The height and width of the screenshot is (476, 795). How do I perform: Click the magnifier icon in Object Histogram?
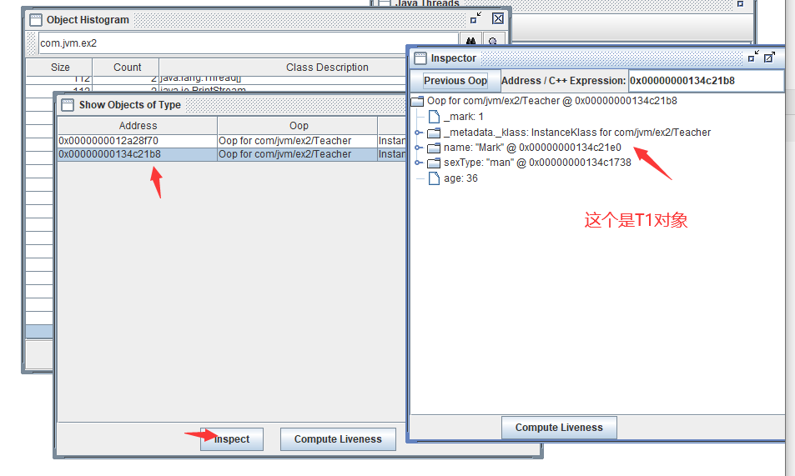click(493, 42)
